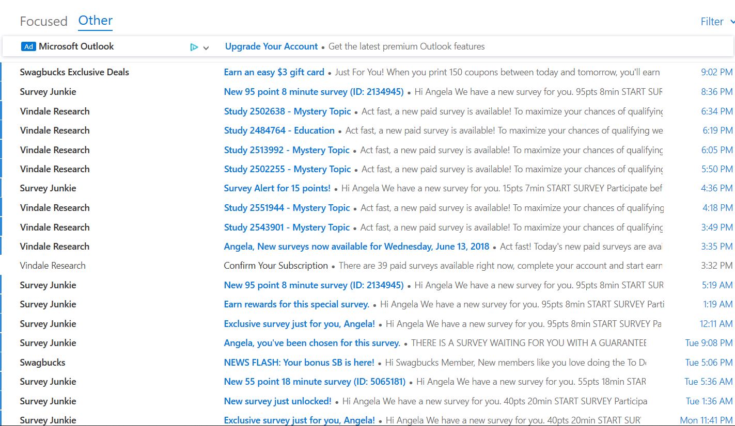Click the 6:34 PM timestamp
The image size is (735, 426).
click(716, 111)
